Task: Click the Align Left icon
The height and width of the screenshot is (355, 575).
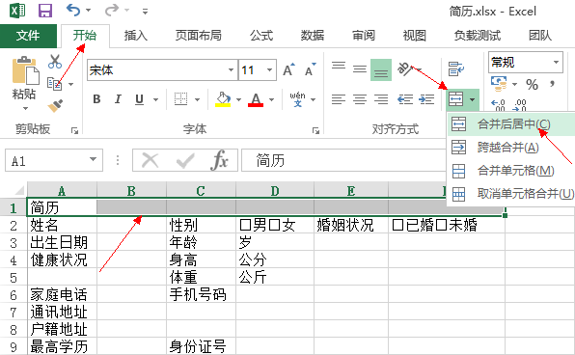Action: click(338, 99)
